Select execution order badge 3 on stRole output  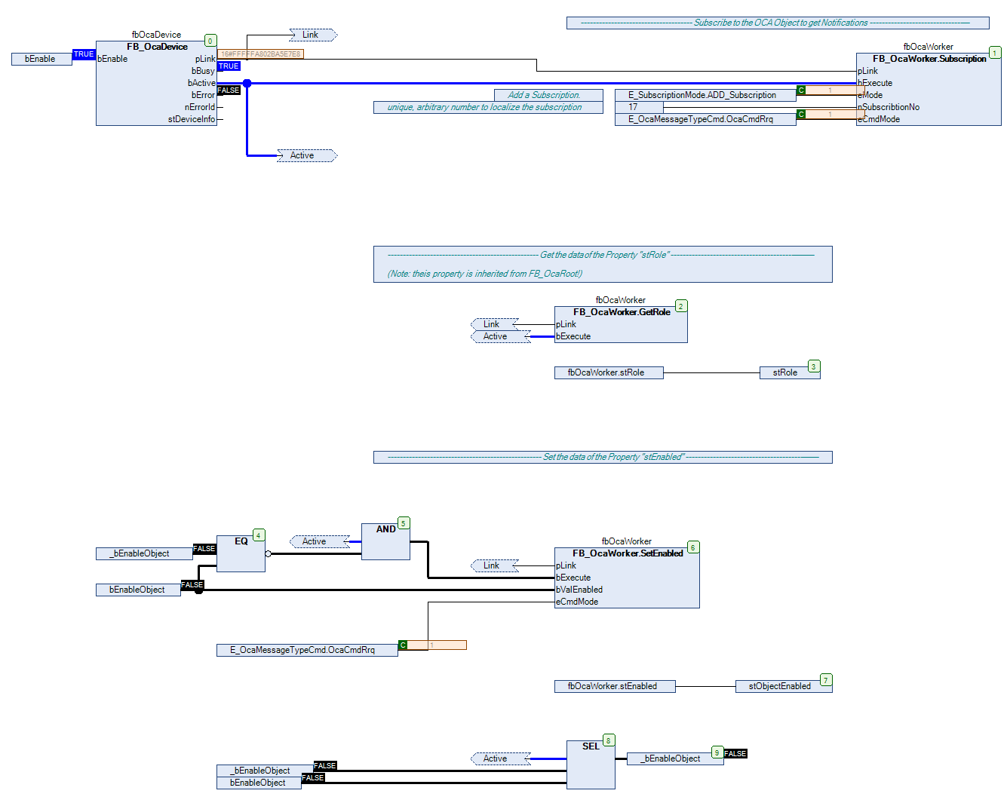pos(814,366)
